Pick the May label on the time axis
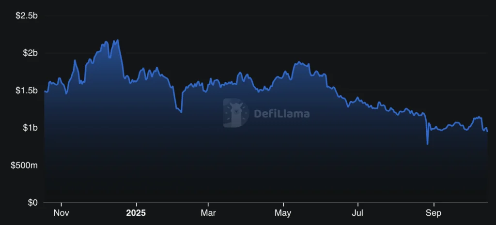496x225 pixels. 283,213
